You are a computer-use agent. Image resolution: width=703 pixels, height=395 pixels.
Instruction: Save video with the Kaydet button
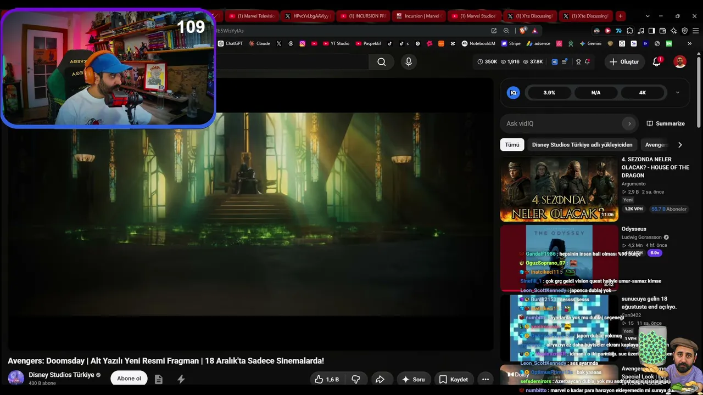pyautogui.click(x=454, y=379)
